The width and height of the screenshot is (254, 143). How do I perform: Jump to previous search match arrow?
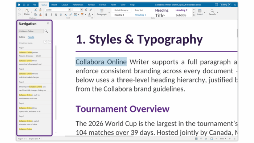(45, 42)
